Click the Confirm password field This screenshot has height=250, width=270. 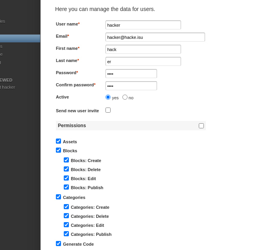click(131, 86)
